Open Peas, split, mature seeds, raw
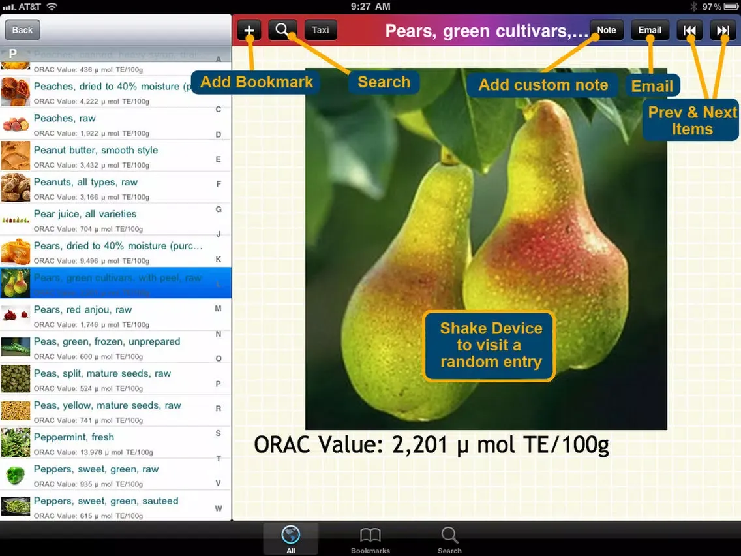The image size is (741, 556). pos(116,380)
